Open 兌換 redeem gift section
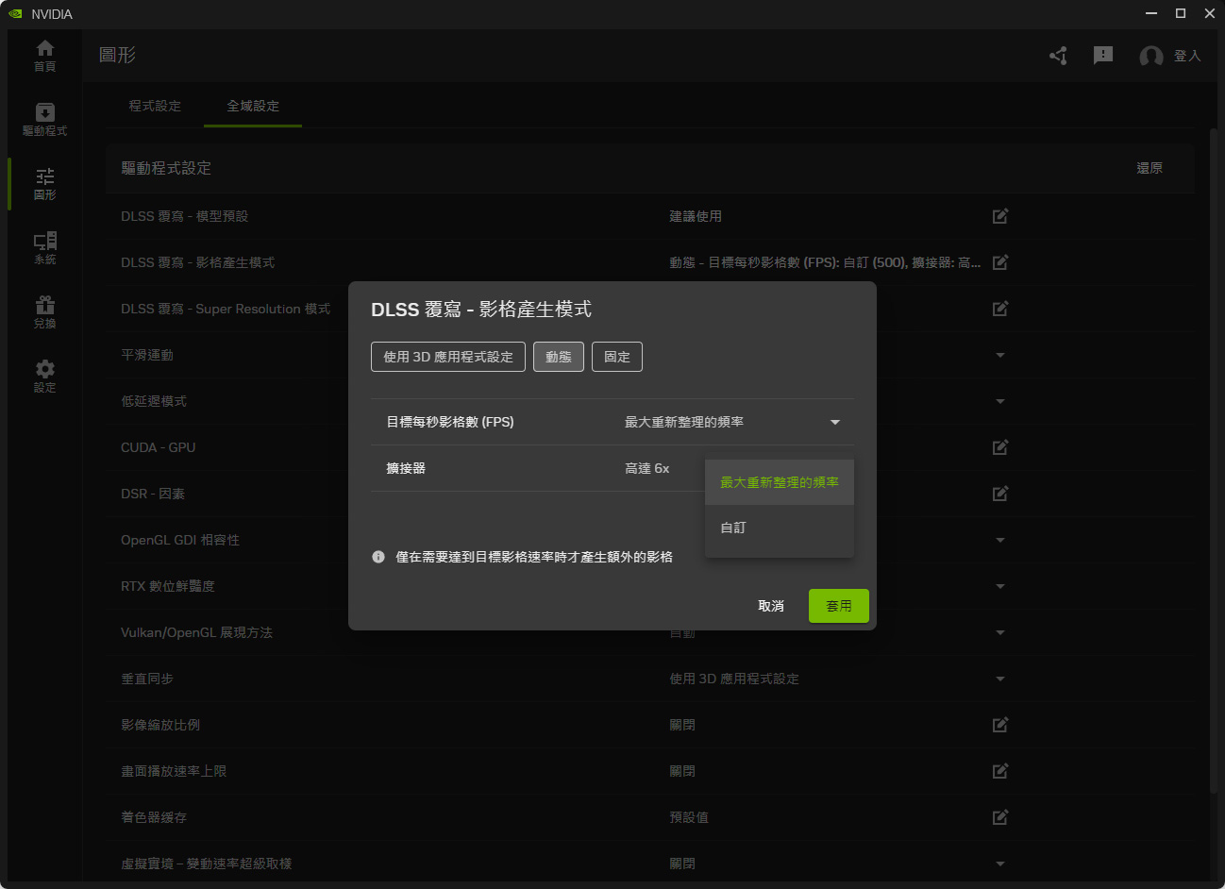Viewport: 1225px width, 889px height. coord(44,312)
